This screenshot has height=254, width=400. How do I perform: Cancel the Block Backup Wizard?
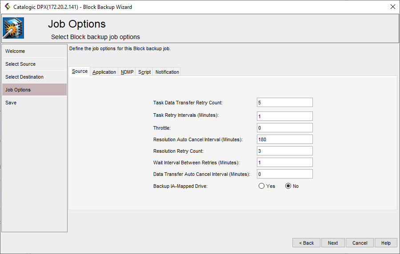coord(360,243)
